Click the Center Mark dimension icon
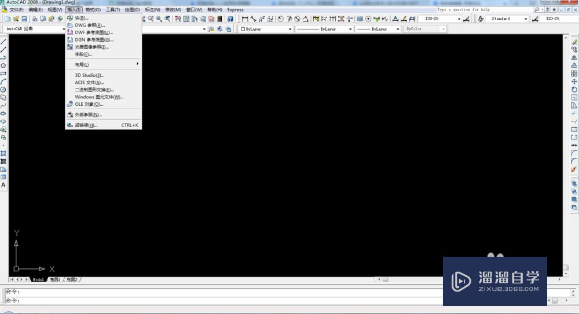579x314 pixels. 368,19
